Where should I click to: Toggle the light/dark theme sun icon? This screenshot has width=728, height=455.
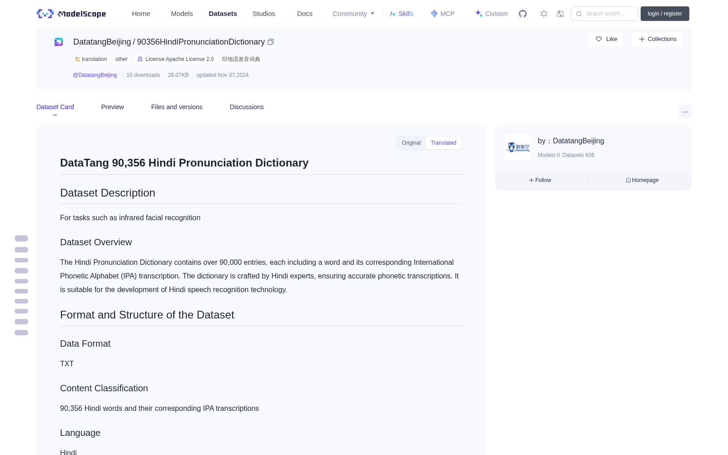544,14
